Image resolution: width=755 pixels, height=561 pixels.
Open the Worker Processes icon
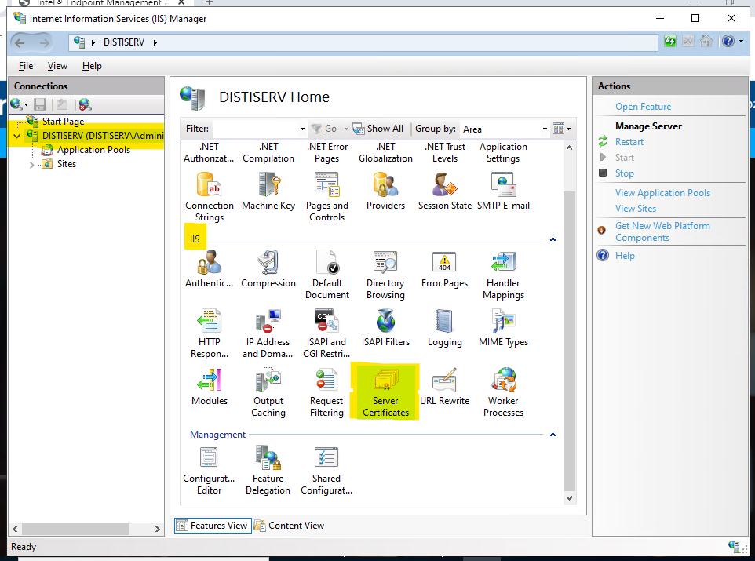(x=503, y=381)
